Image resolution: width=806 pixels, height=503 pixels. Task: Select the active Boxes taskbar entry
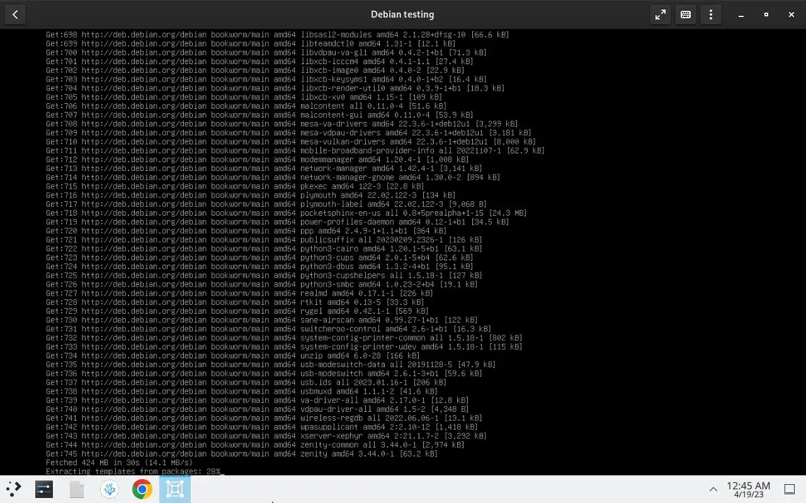(175, 489)
